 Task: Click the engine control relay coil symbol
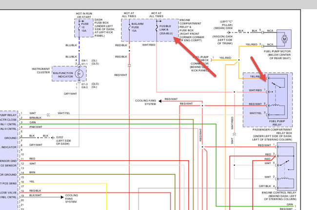click(284, 178)
